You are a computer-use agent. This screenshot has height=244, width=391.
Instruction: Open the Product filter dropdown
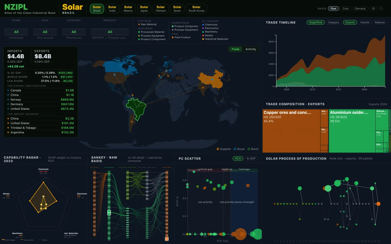pos(110,32)
